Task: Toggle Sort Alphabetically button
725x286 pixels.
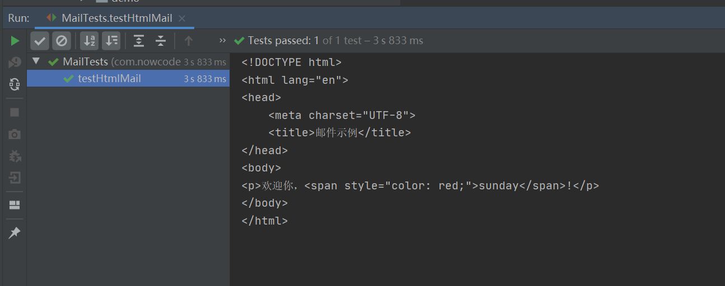Action: click(x=90, y=41)
